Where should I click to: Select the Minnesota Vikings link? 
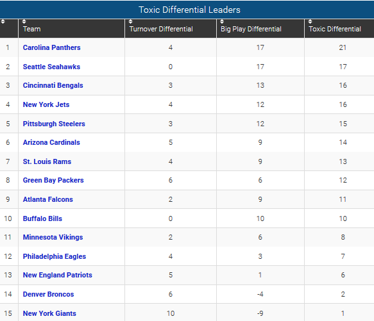click(53, 237)
